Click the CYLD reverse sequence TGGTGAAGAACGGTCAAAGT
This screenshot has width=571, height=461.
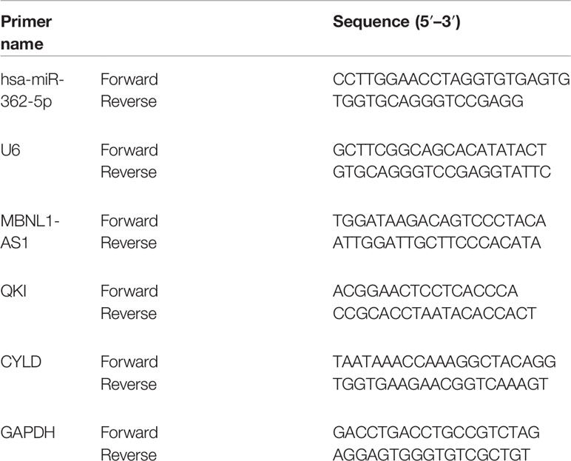tap(440, 384)
